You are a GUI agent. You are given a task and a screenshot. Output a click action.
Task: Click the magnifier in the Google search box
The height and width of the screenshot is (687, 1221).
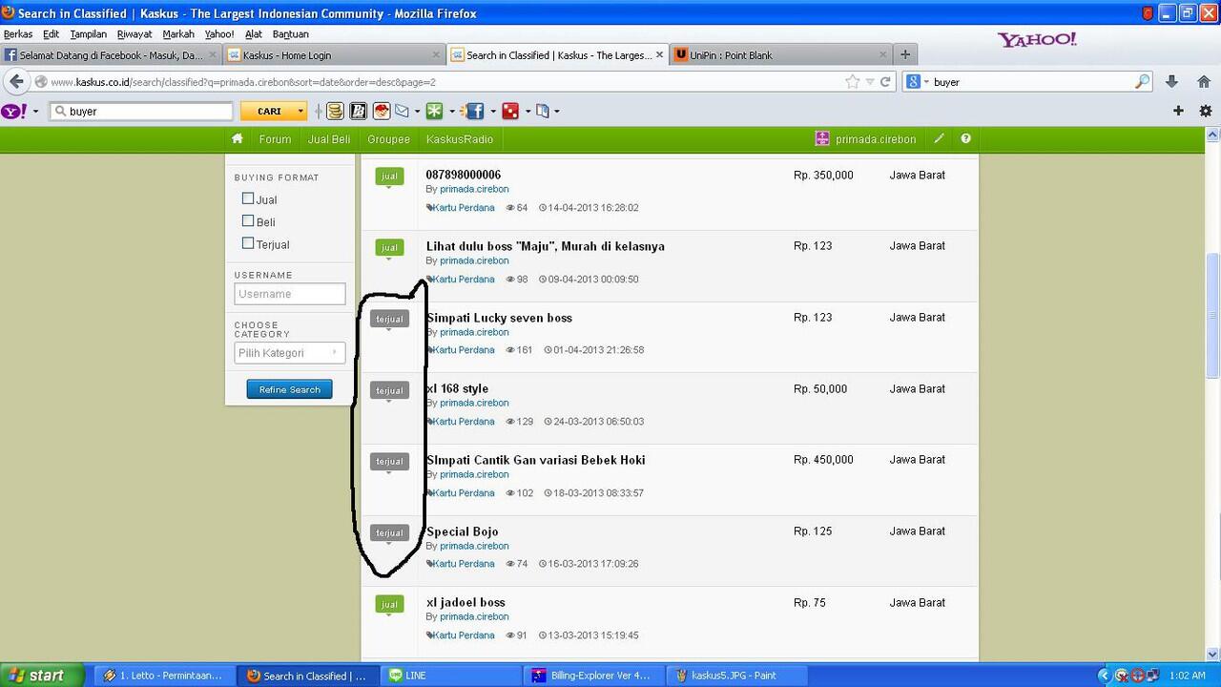tap(1142, 82)
